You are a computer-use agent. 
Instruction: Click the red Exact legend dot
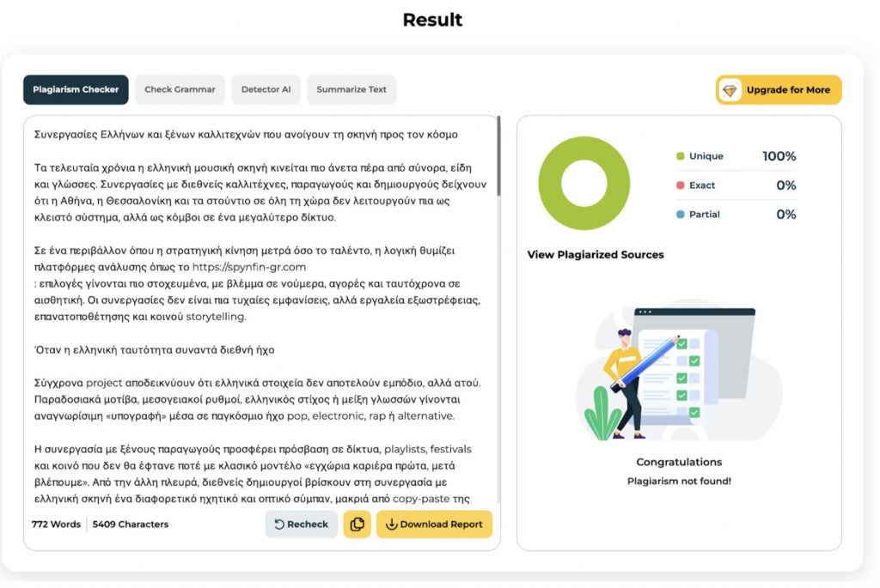coord(680,185)
